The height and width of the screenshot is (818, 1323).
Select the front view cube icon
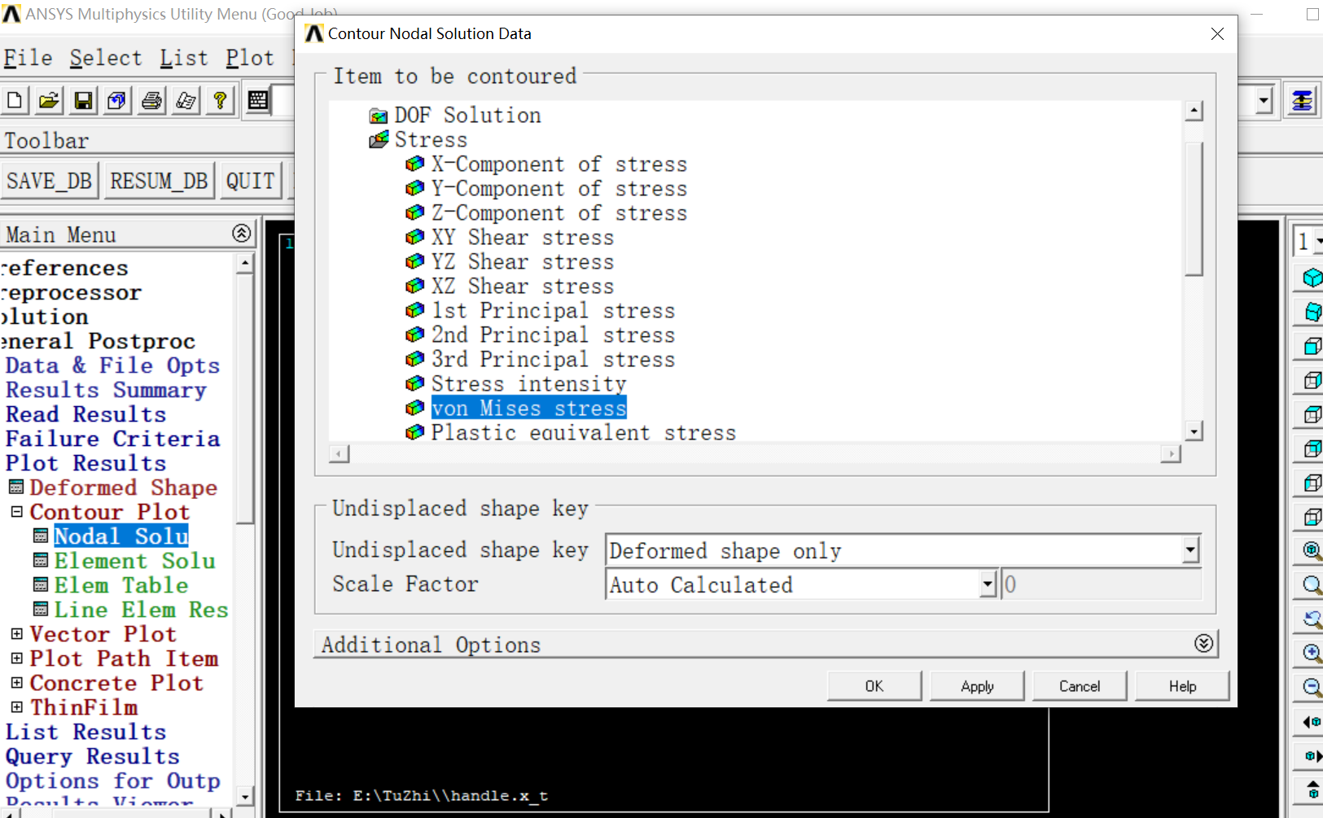(1311, 346)
